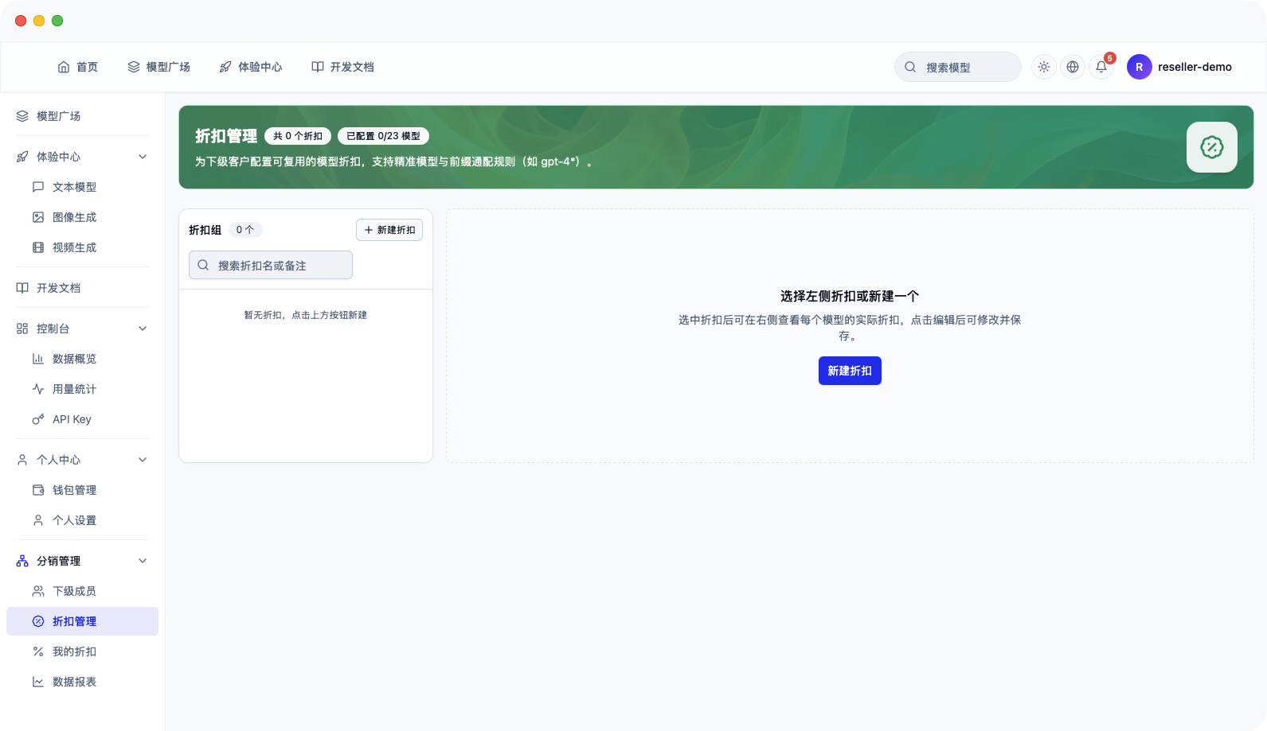Viewport: 1267px width, 731px height.
Task: Click the 下级成员 people icon
Action: [x=38, y=591]
